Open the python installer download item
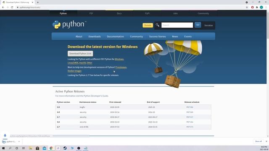 (9, 142)
